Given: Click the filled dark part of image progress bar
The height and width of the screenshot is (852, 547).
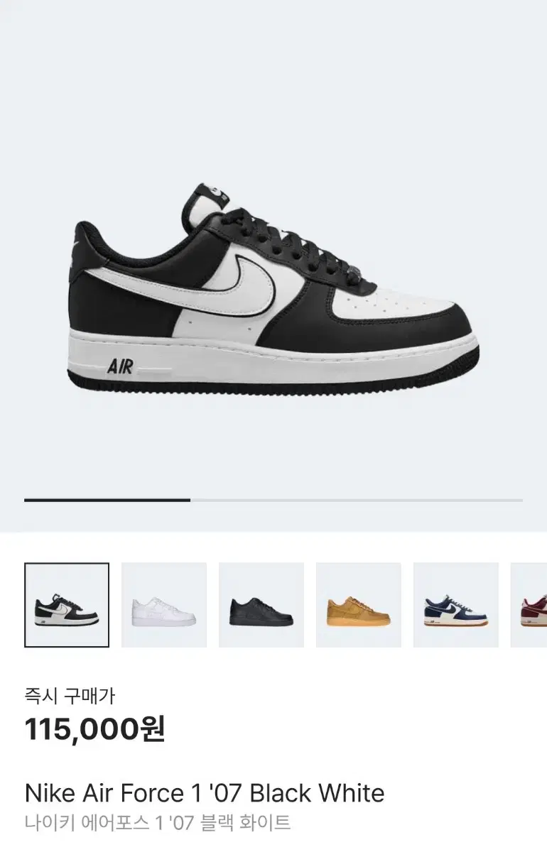Looking at the screenshot, I should (x=107, y=500).
